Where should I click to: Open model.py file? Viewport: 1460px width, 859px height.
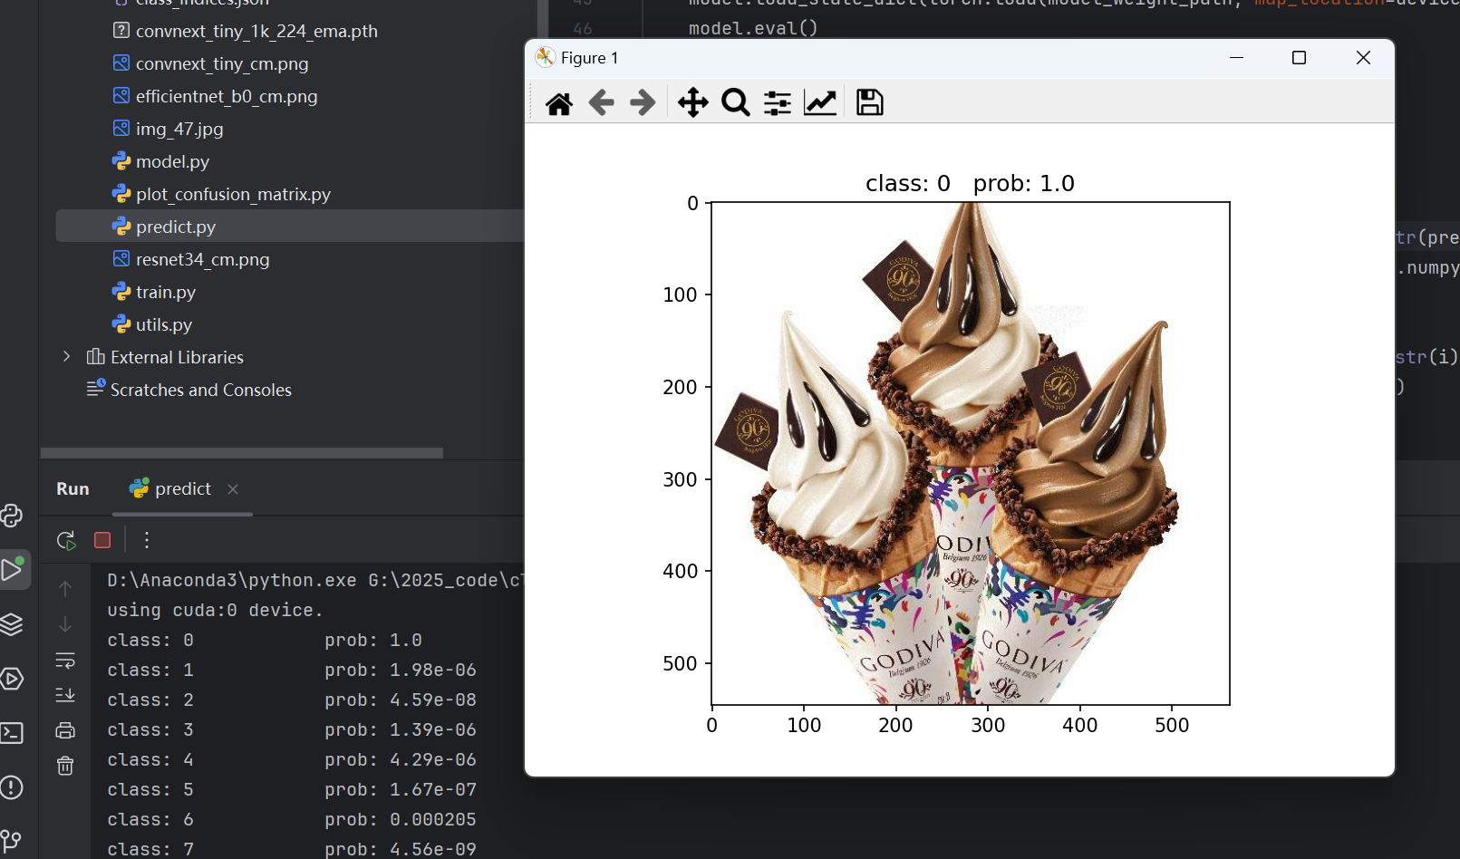(x=172, y=161)
